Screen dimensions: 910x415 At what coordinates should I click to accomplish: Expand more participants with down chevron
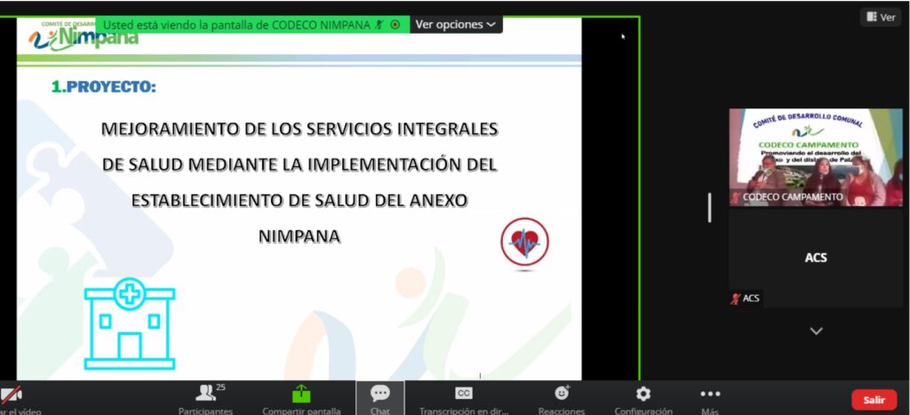[816, 331]
